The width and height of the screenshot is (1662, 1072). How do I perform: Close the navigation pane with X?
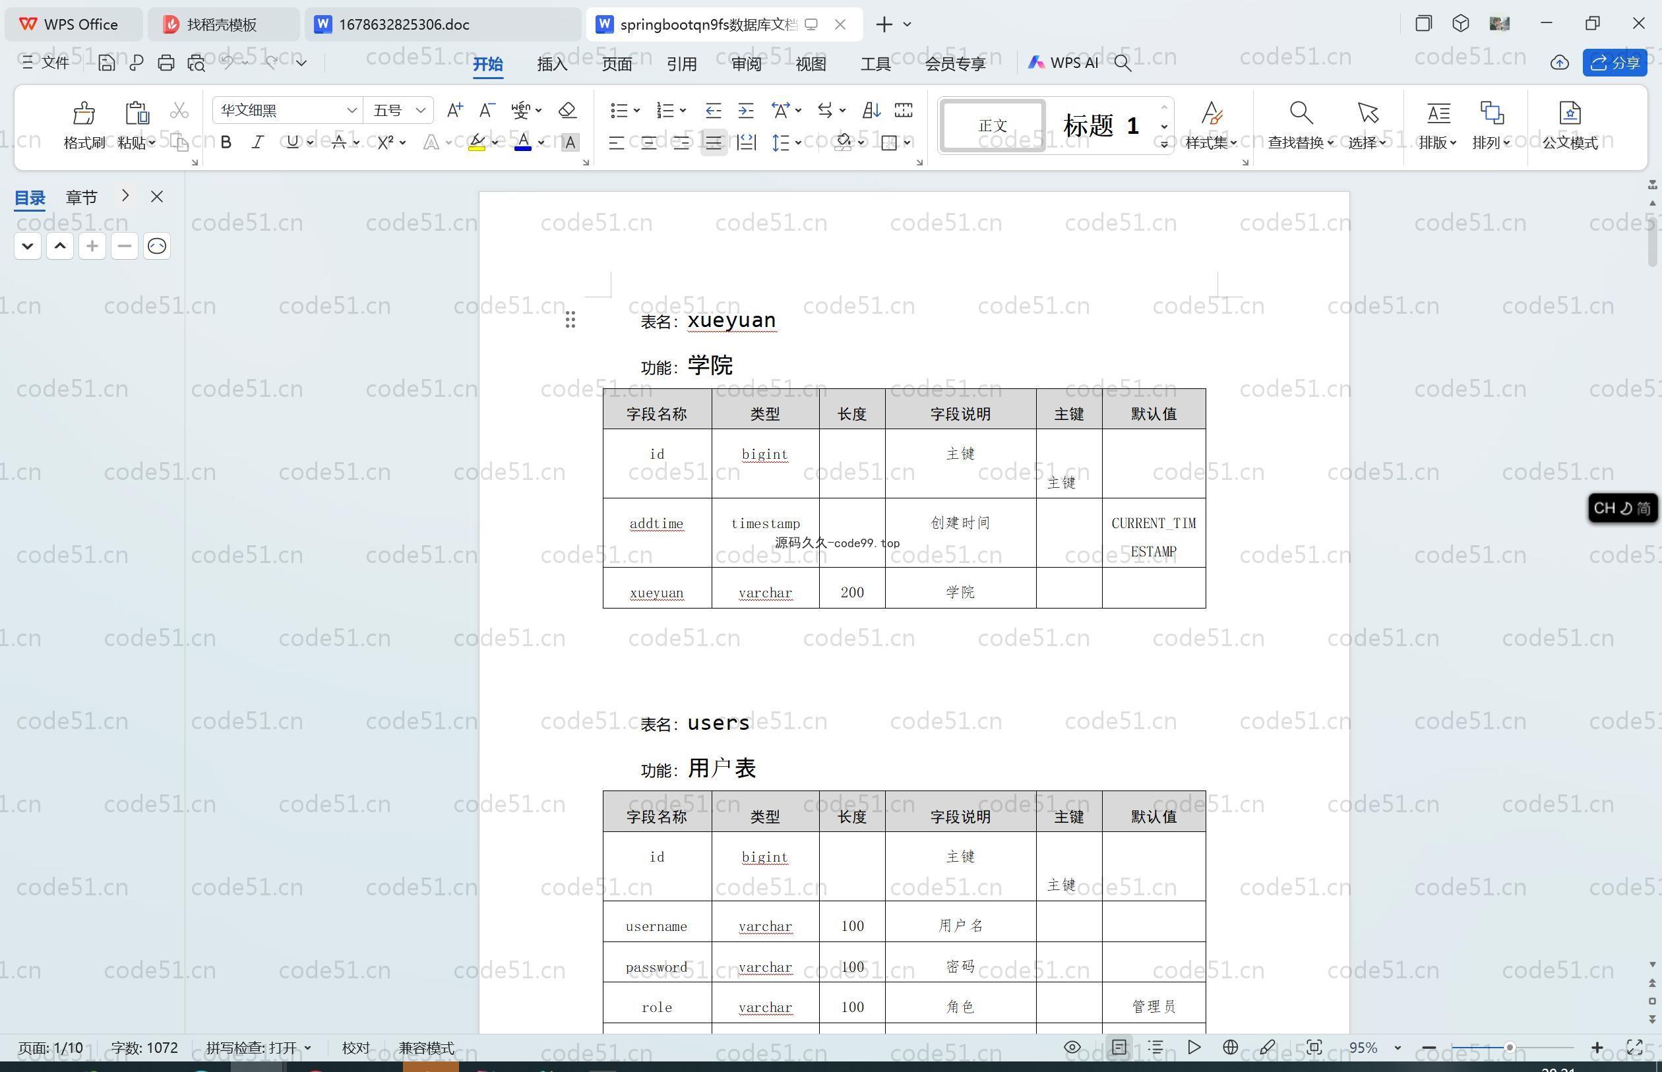(157, 197)
